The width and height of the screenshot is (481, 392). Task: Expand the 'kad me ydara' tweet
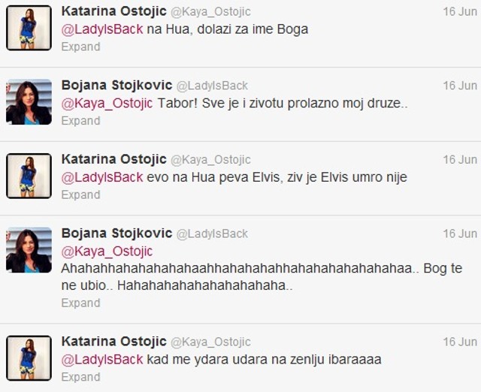point(80,377)
